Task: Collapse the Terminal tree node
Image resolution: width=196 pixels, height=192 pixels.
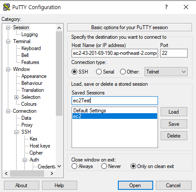Action: click(8, 41)
